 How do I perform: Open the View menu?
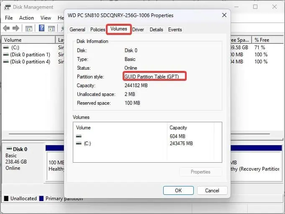coord(46,18)
